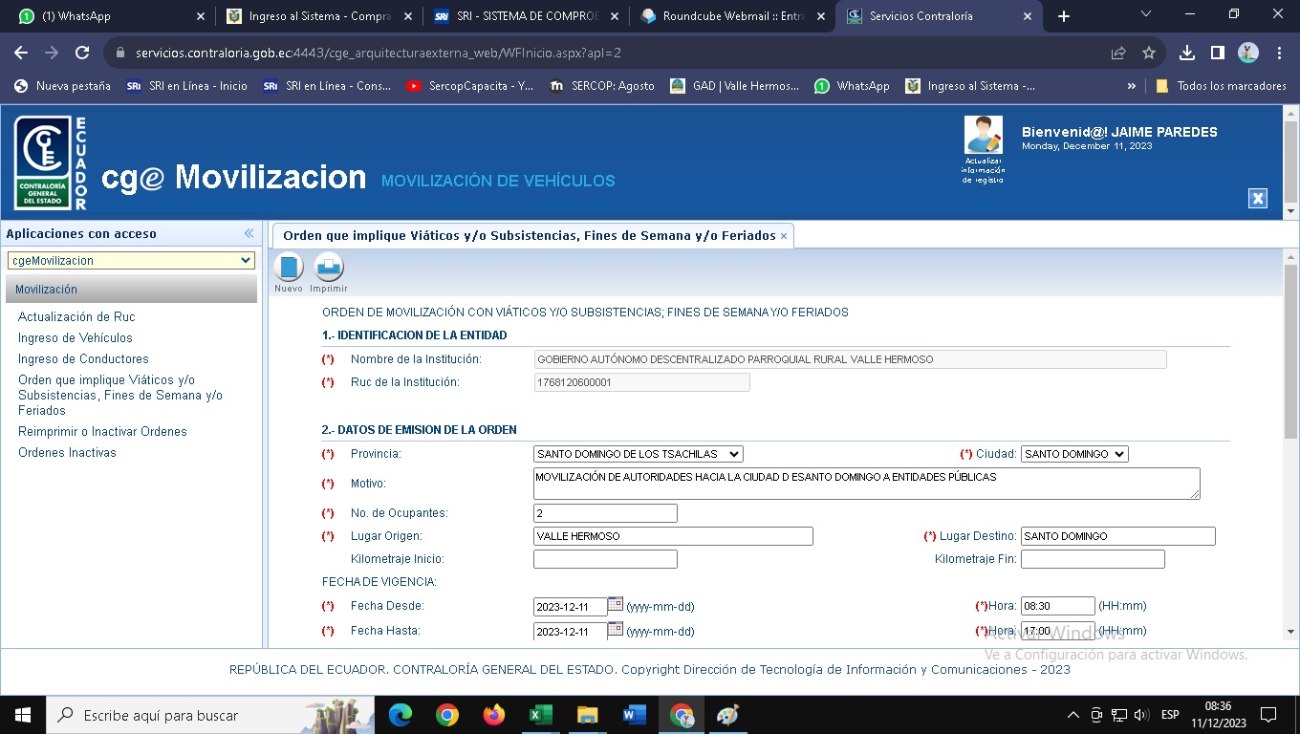Click the Nuevo document icon

click(x=288, y=268)
